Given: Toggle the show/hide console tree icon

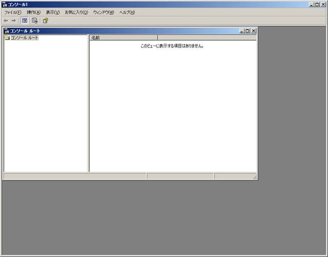Looking at the screenshot, I should tap(24, 21).
